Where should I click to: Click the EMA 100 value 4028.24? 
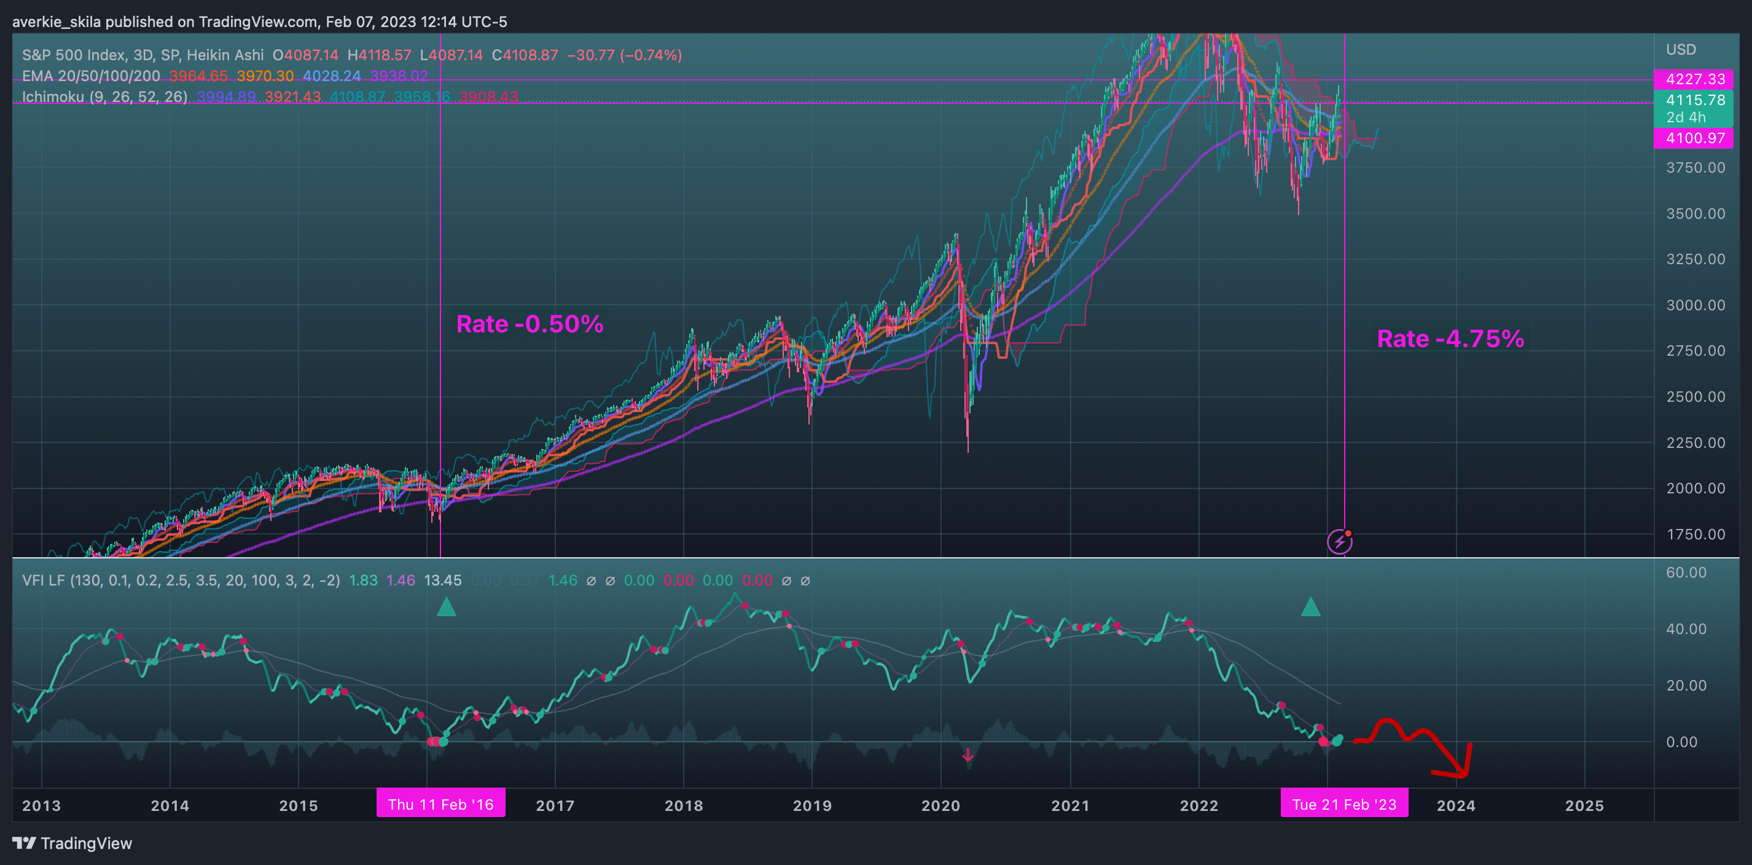click(x=332, y=76)
